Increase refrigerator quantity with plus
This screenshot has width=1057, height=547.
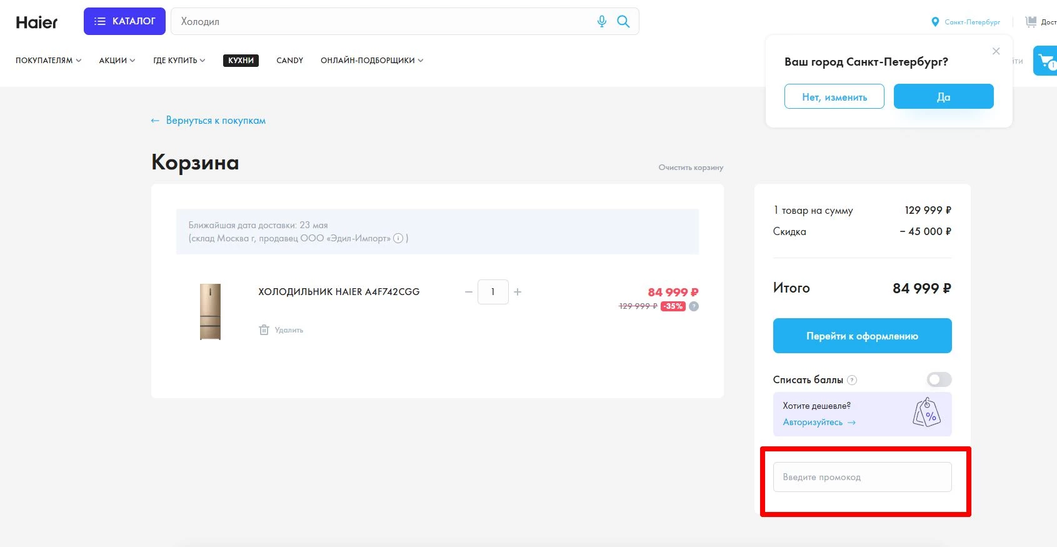tap(518, 292)
